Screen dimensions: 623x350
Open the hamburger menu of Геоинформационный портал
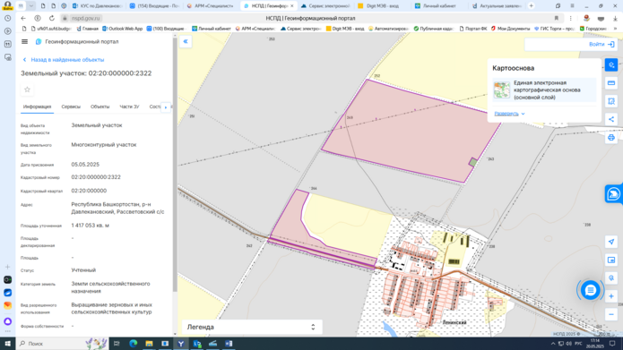click(x=24, y=42)
